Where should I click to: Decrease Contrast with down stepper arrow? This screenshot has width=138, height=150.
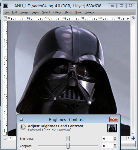115,147
